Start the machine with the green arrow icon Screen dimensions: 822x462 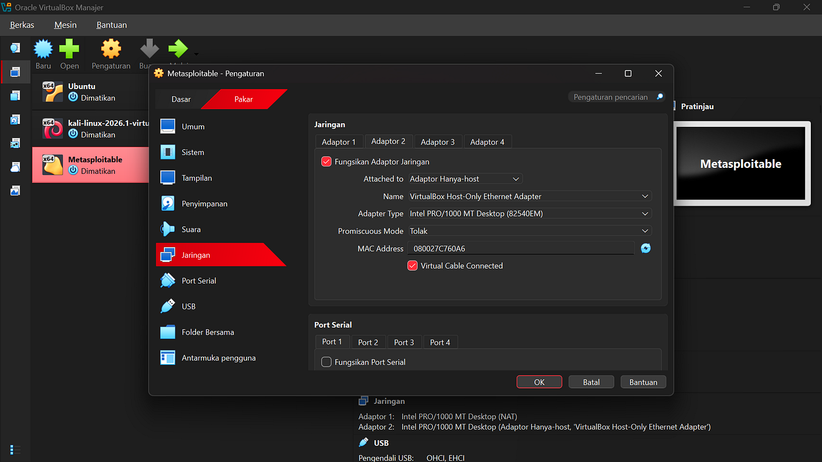click(178, 49)
